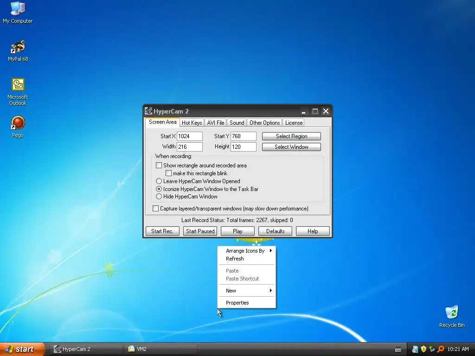The height and width of the screenshot is (356, 475).
Task: Close the HyperCam 2 window
Action: pyautogui.click(x=326, y=111)
